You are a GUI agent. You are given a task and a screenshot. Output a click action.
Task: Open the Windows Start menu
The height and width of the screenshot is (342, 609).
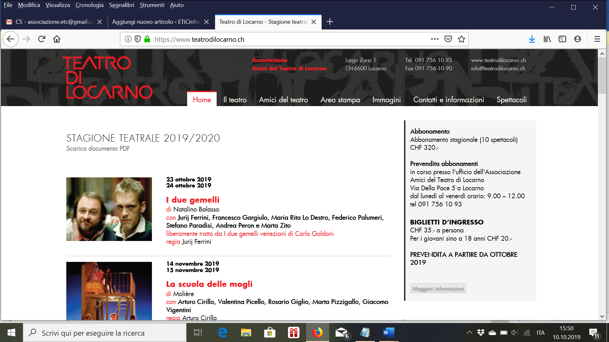[x=11, y=332]
